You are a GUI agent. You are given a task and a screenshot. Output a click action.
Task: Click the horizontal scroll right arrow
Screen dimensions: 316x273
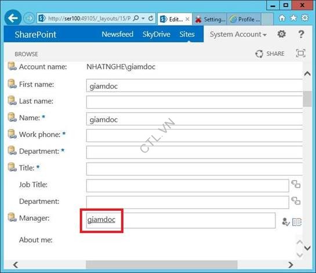pos(290,265)
